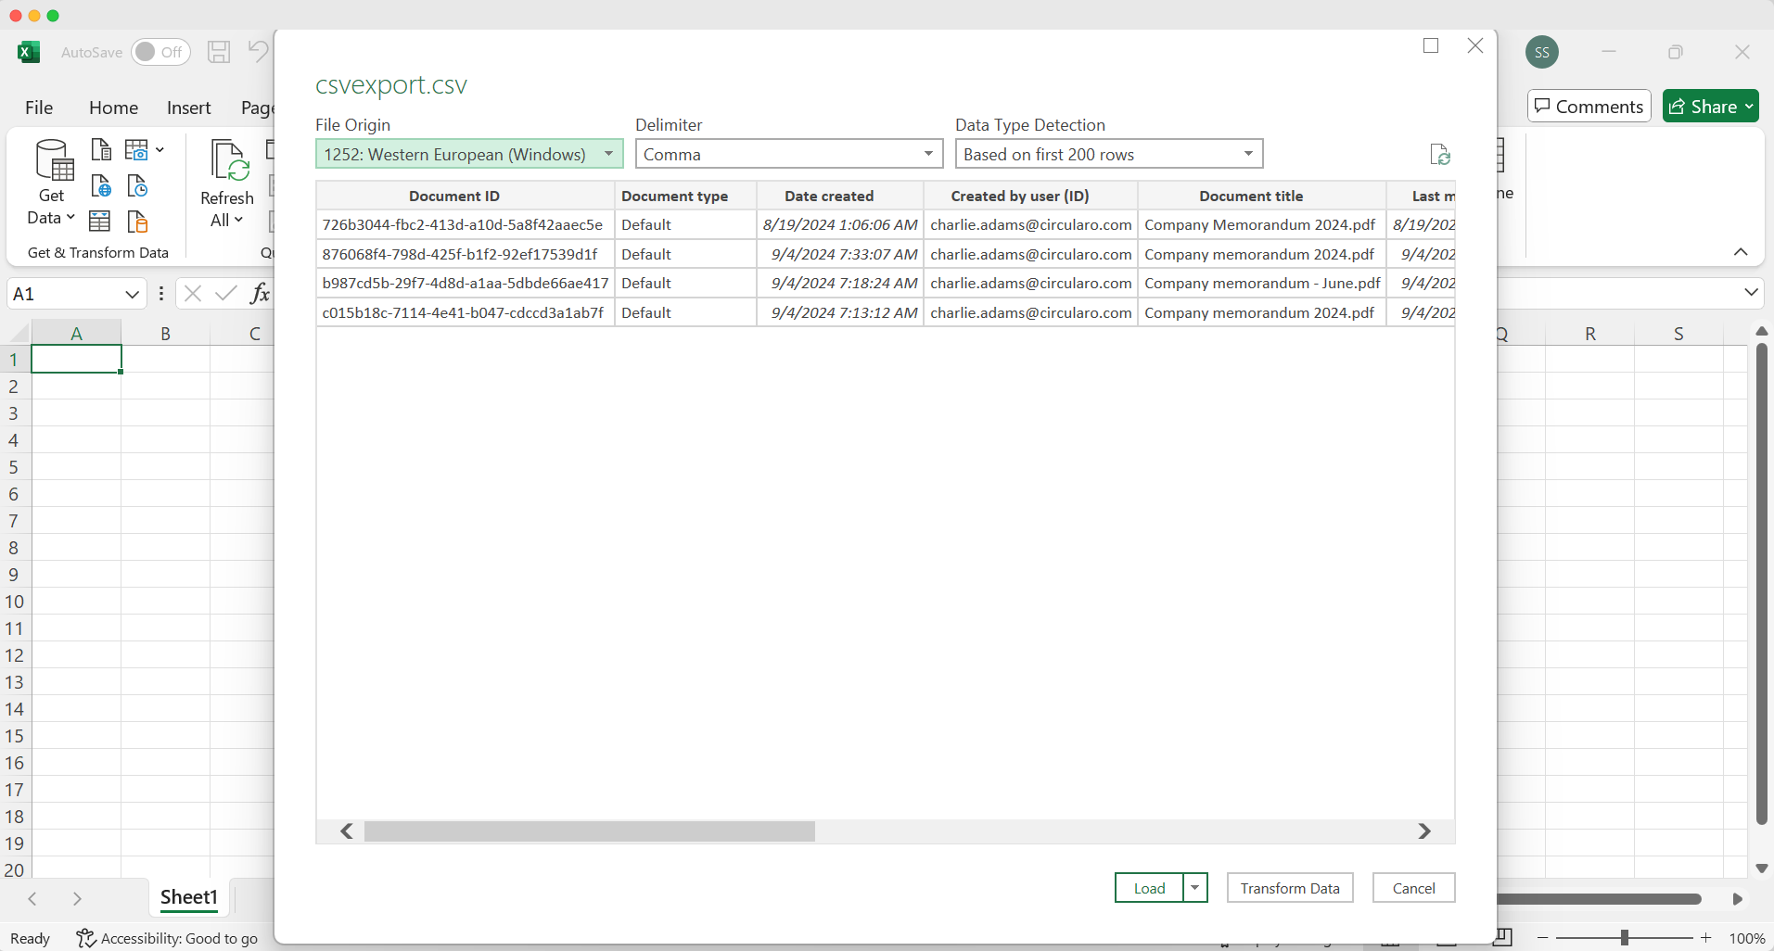Click the Existing Connections orange database icon
1774x951 pixels.
click(x=137, y=222)
